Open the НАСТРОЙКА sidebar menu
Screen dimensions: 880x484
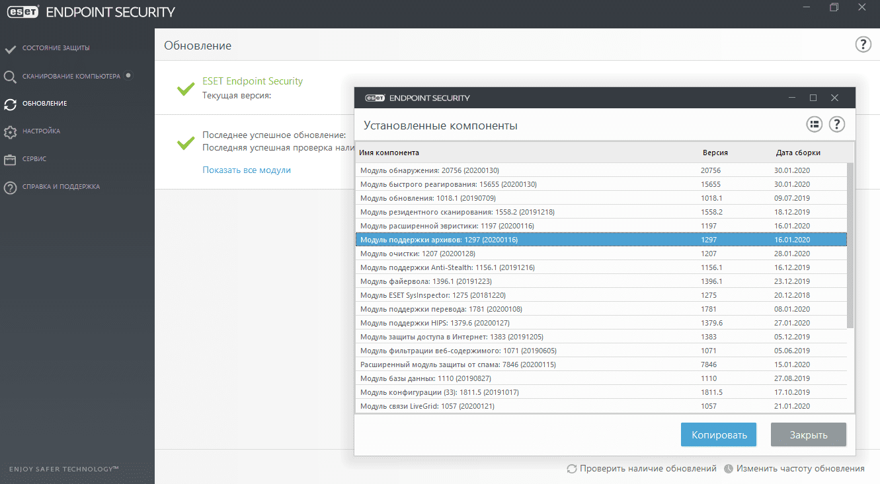pyautogui.click(x=41, y=131)
